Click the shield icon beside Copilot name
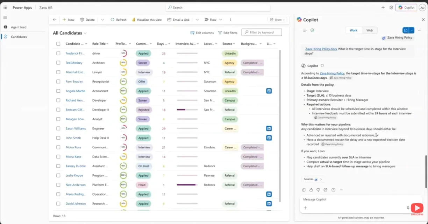This screenshot has height=224, width=428. [x=322, y=66]
